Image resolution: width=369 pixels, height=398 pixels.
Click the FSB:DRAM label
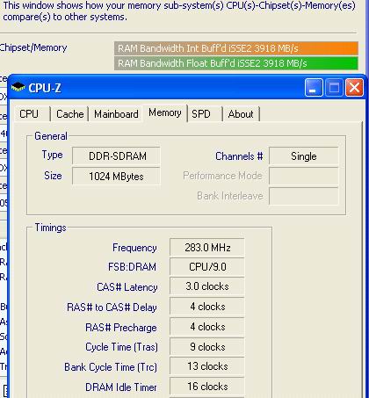coord(132,267)
